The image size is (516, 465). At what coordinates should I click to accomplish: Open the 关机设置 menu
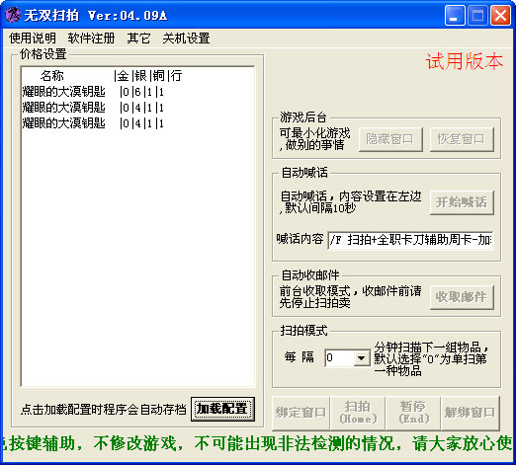(x=186, y=39)
